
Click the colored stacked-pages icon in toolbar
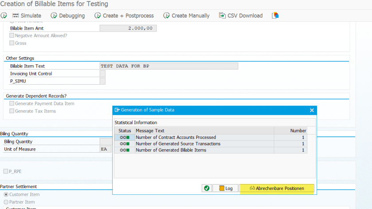pos(275,16)
